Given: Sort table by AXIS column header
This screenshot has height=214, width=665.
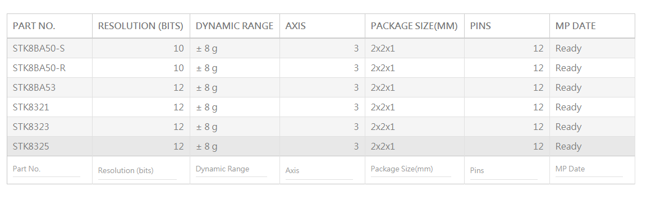Looking at the screenshot, I should click(322, 26).
